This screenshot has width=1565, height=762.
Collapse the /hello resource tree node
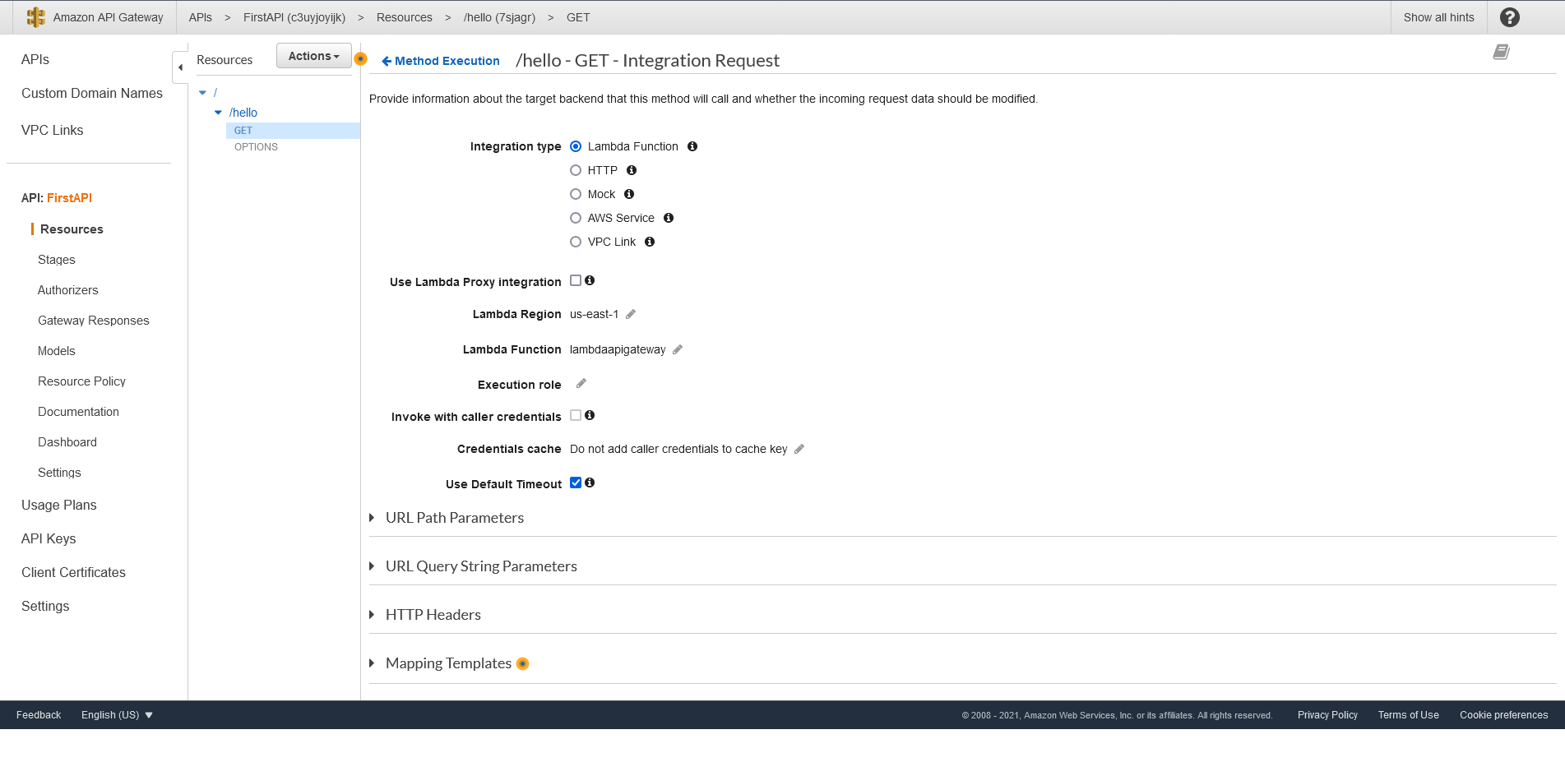pyautogui.click(x=218, y=113)
